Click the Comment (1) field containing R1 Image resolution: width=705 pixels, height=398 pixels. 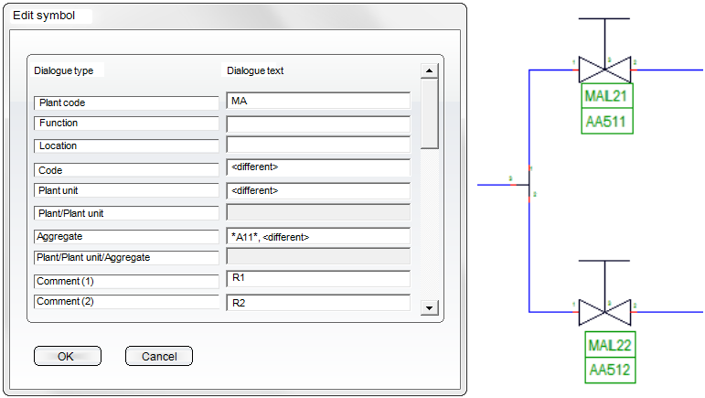pyautogui.click(x=317, y=279)
